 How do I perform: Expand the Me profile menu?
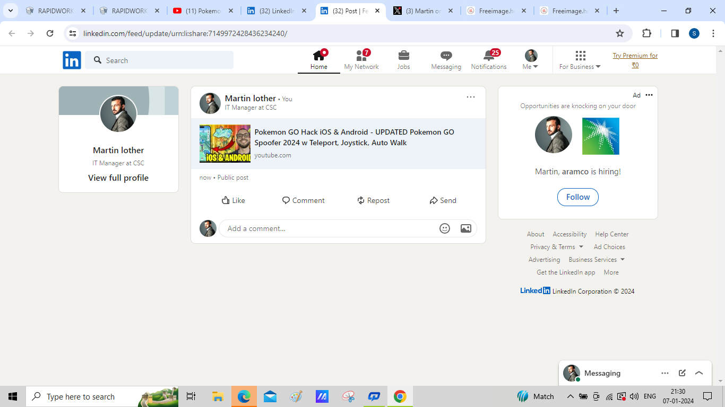(x=531, y=60)
